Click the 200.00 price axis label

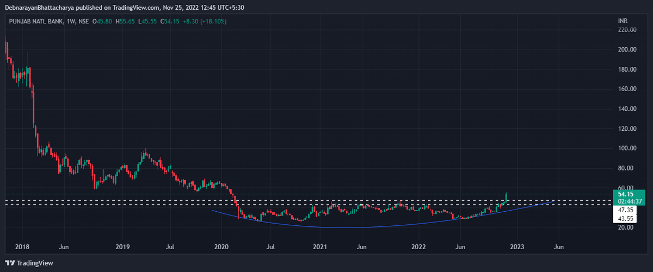[x=627, y=49]
